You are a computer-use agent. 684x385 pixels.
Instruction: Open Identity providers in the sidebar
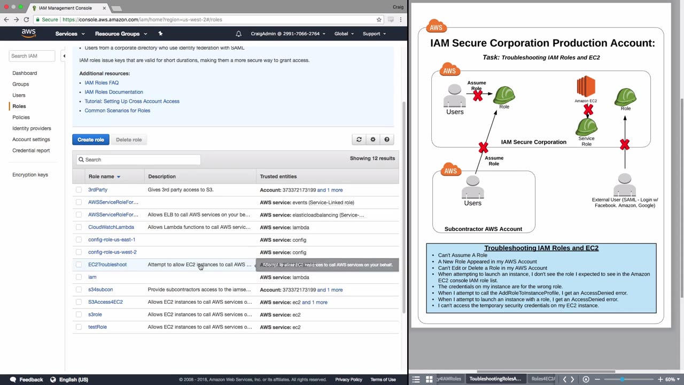pos(32,128)
